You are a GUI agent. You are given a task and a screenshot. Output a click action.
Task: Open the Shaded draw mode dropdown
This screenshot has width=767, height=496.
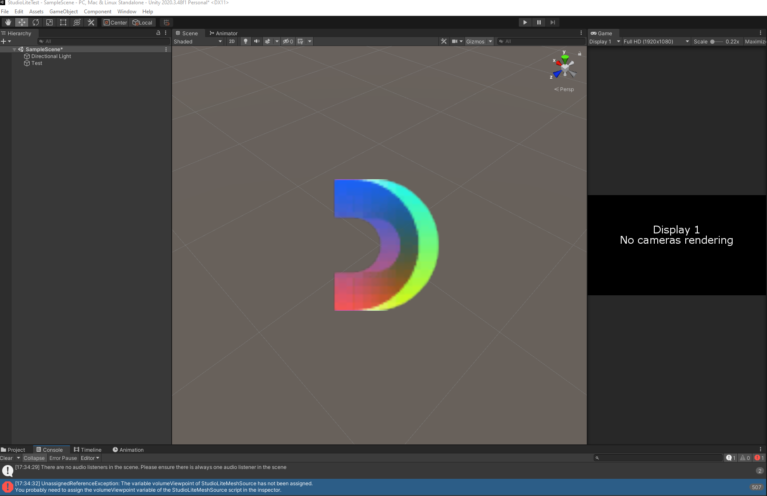coord(198,41)
